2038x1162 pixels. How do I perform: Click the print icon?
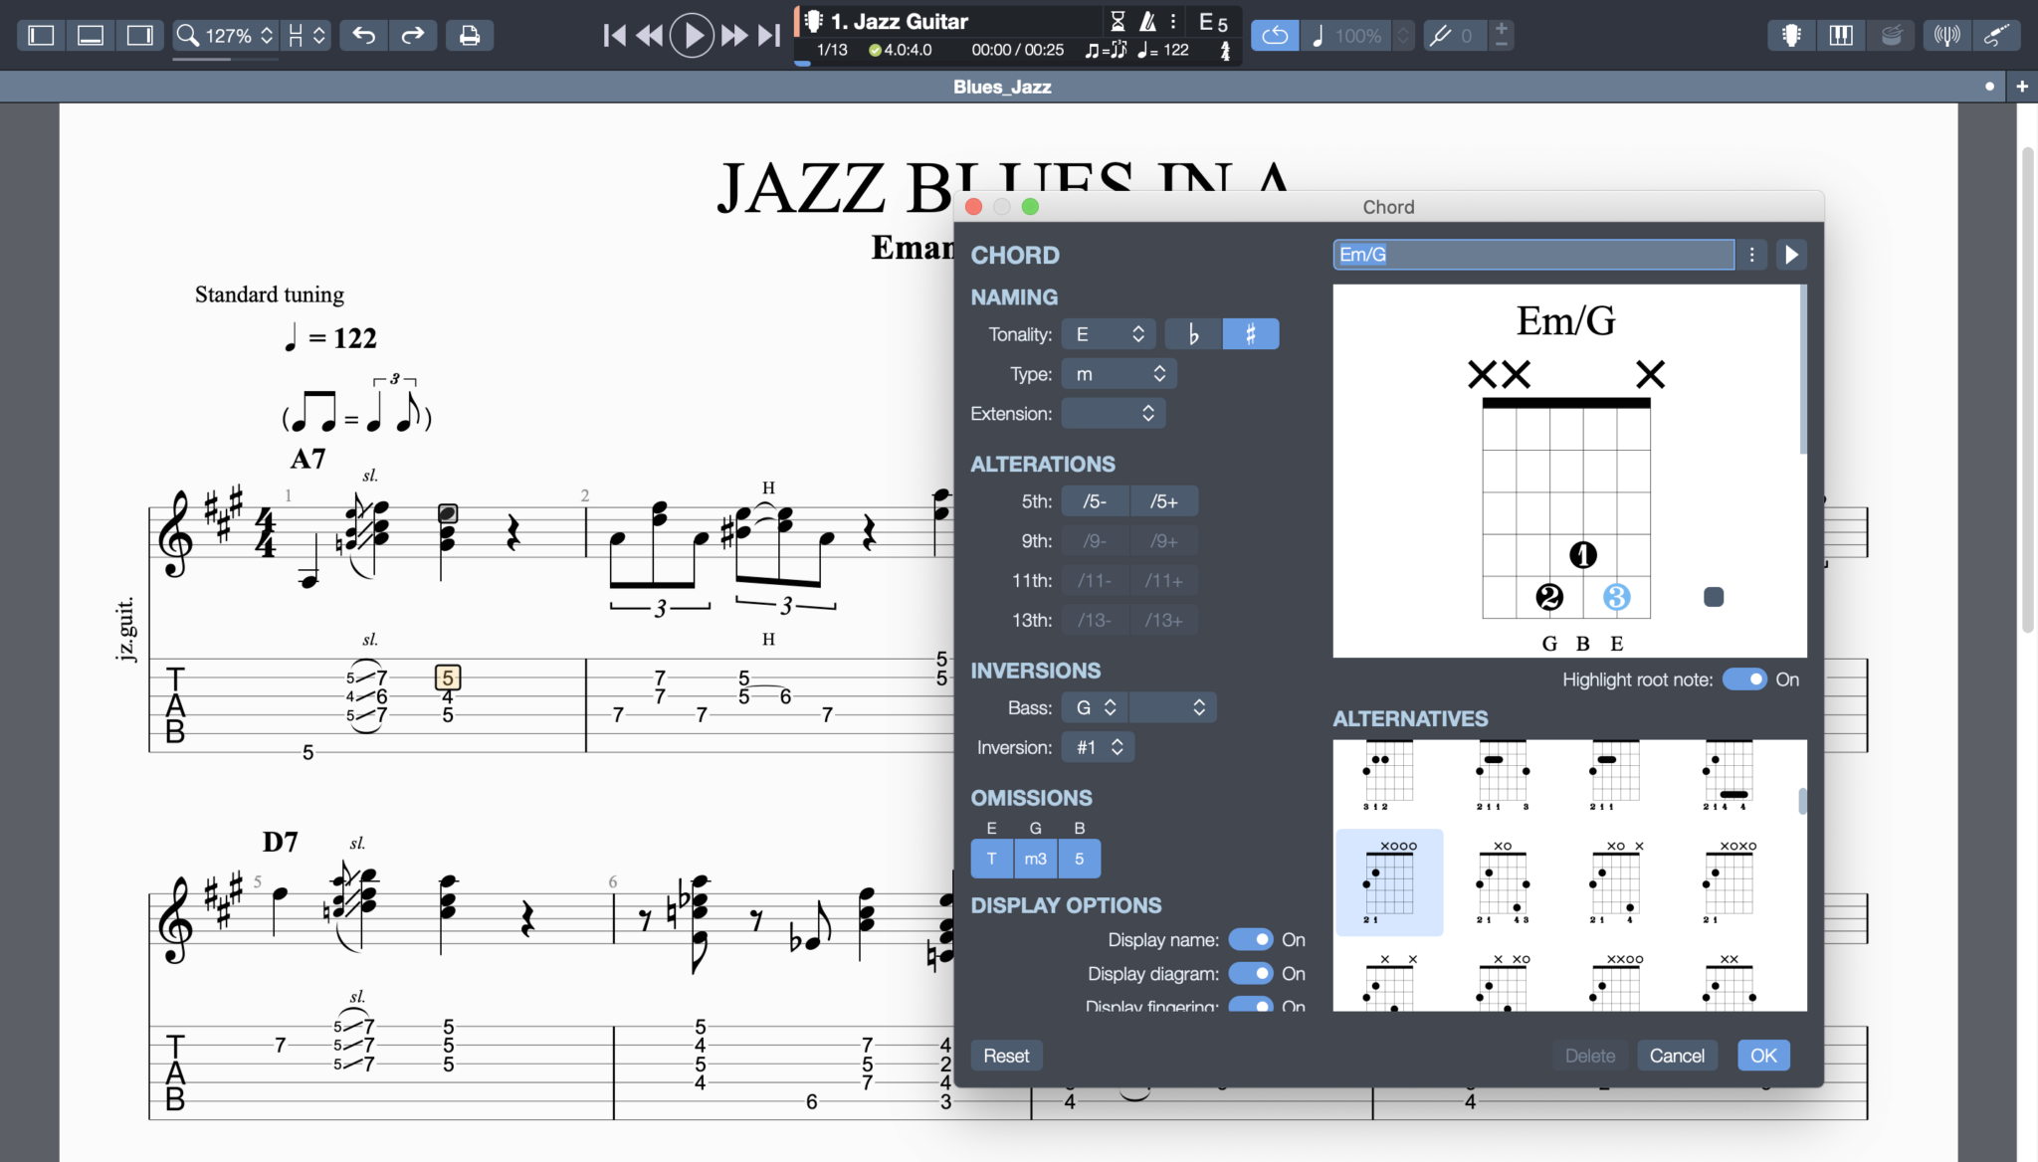(469, 35)
